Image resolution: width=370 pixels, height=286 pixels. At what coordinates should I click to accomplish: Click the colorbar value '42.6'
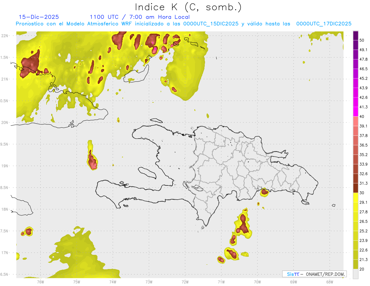[x=363, y=97]
